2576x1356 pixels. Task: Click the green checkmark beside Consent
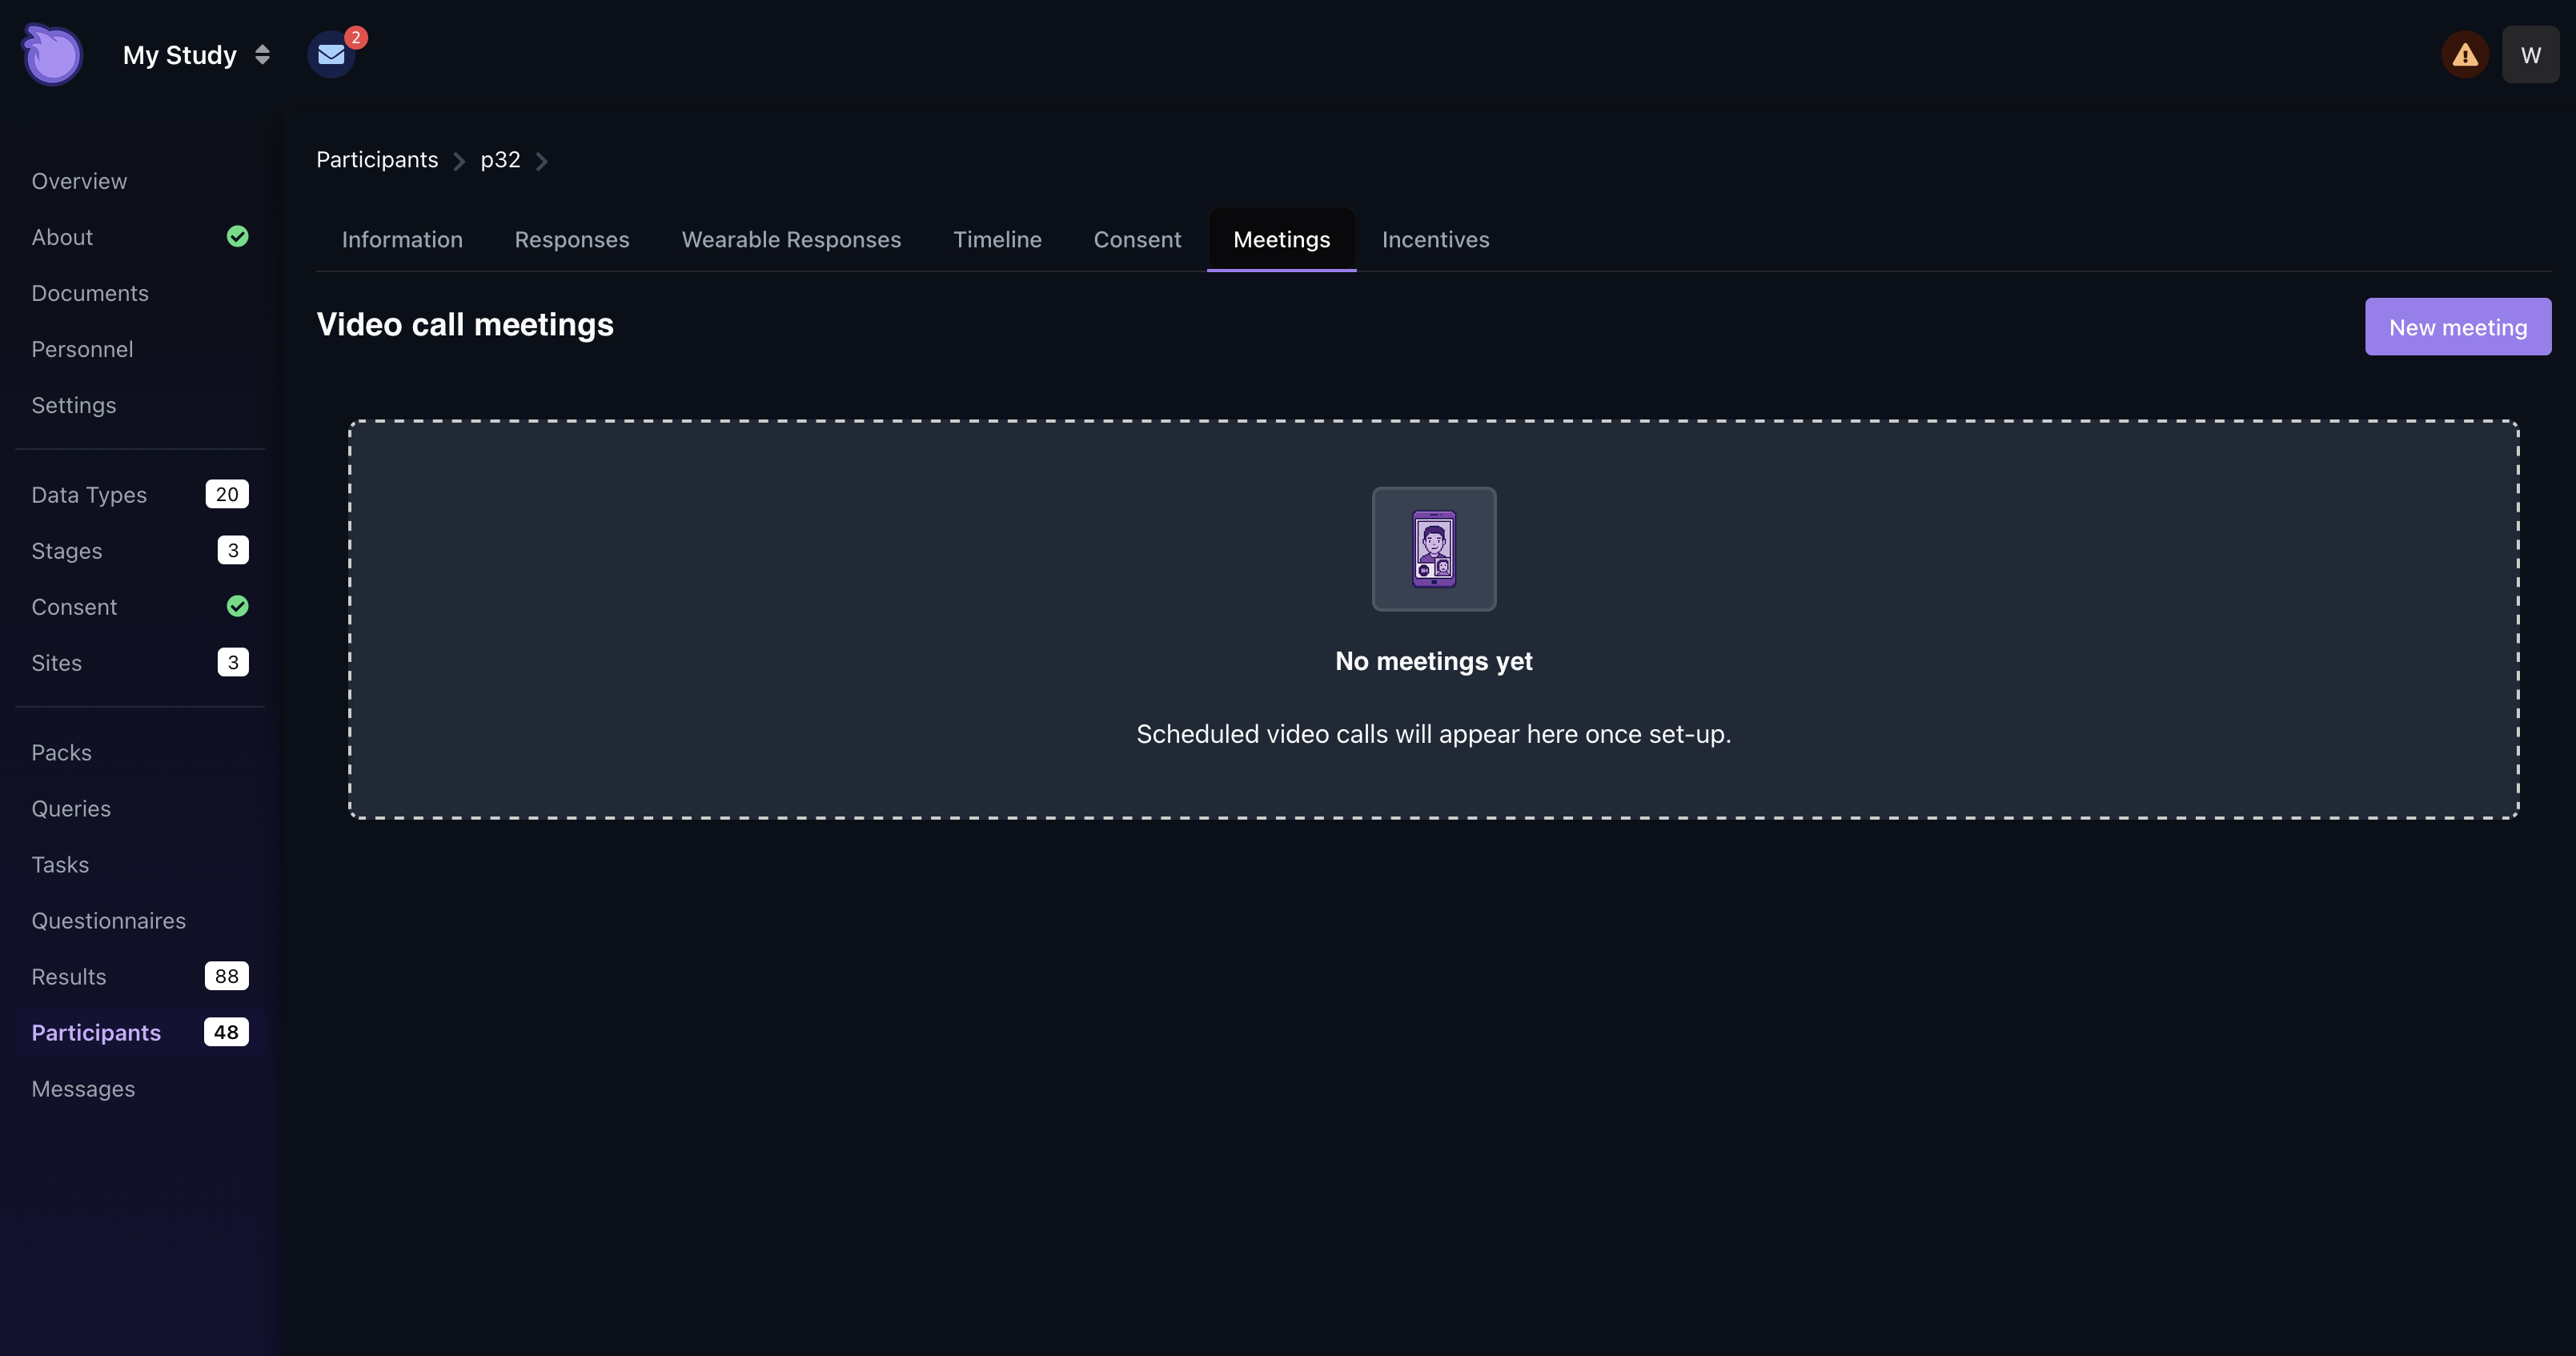coord(237,607)
